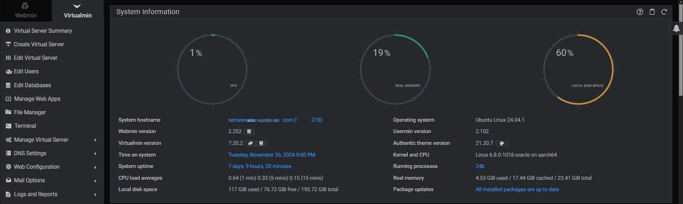Image resolution: width=683 pixels, height=204 pixels.
Task: Click the Operating system label
Action: click(414, 120)
